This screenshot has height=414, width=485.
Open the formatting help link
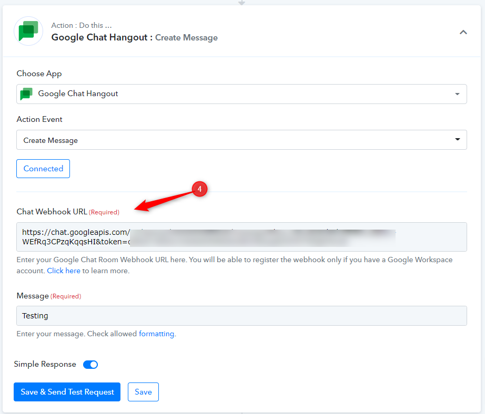click(x=157, y=334)
